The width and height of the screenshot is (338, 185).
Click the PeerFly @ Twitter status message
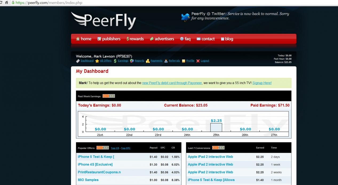tap(240, 16)
